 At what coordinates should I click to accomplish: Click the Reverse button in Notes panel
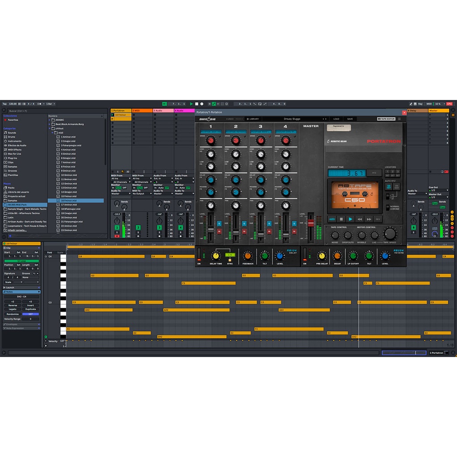13,306
